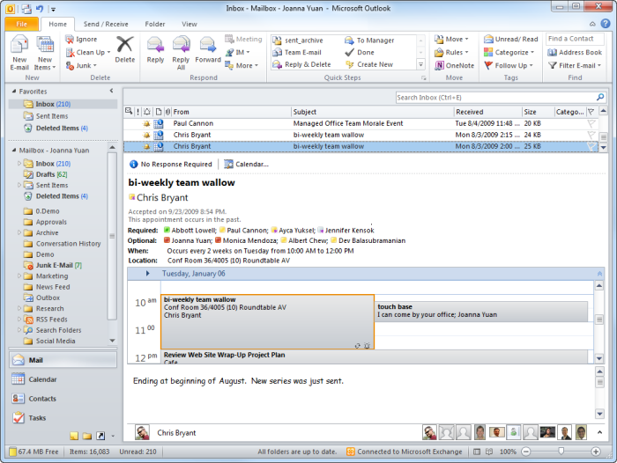Sort messages by the Subject column
The image size is (617, 463).
tap(373, 112)
